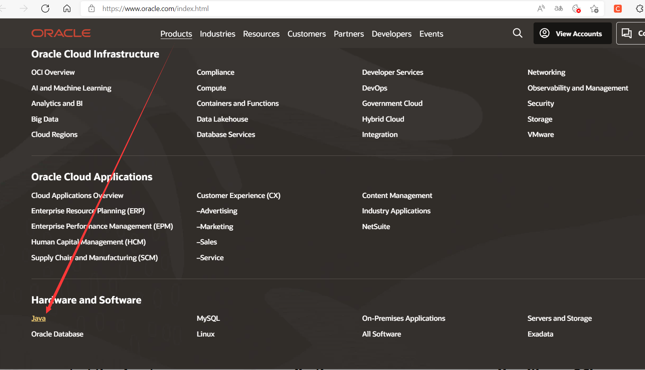This screenshot has width=645, height=370.
Task: Open the Developers menu
Action: pos(391,34)
